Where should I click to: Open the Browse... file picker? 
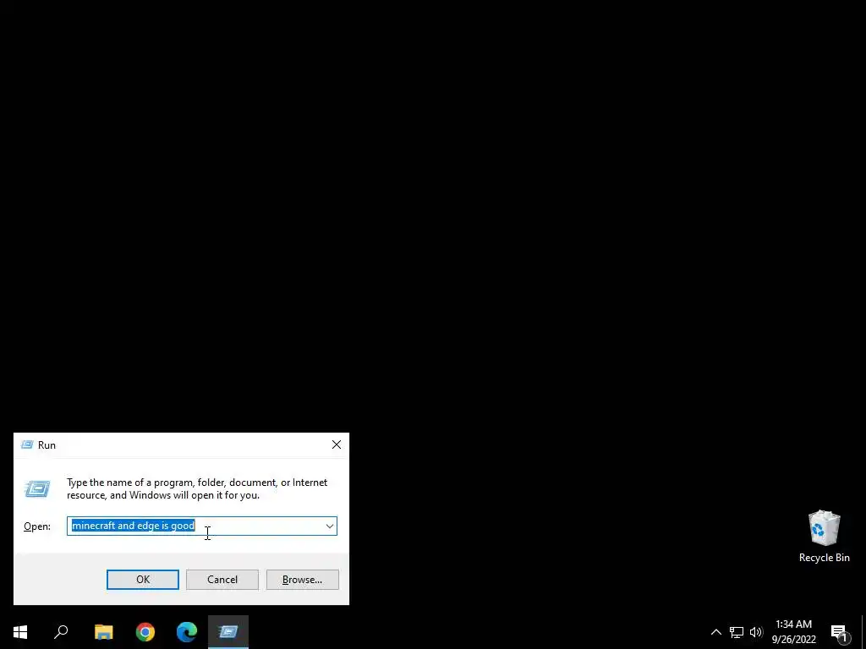tap(302, 580)
